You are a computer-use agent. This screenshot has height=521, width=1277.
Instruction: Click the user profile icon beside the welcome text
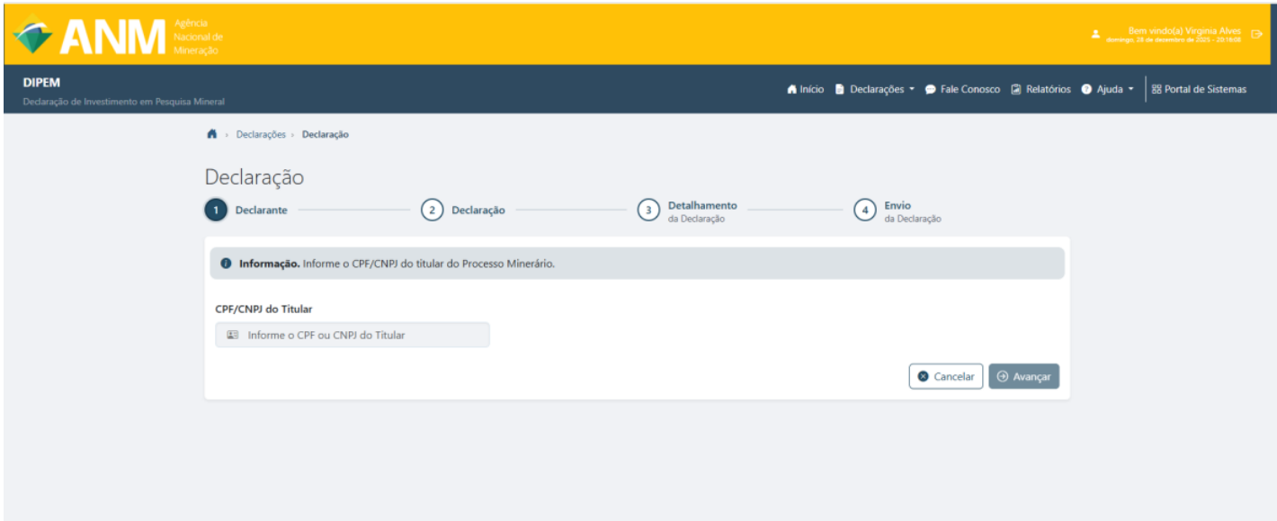tap(1095, 34)
